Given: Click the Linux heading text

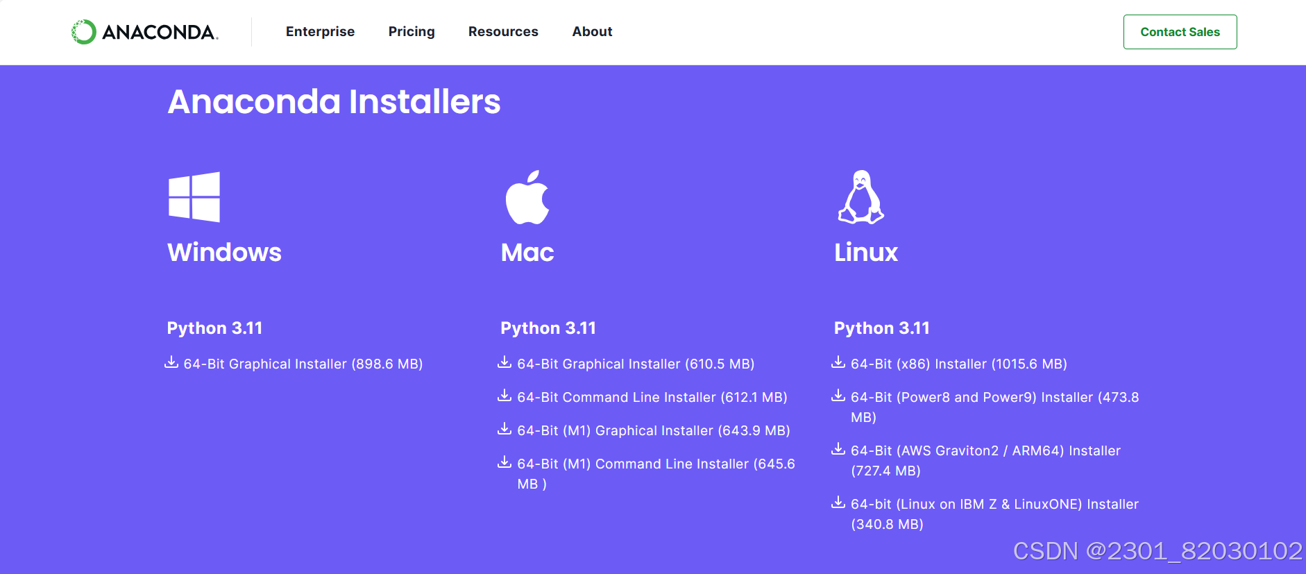Looking at the screenshot, I should (x=866, y=253).
